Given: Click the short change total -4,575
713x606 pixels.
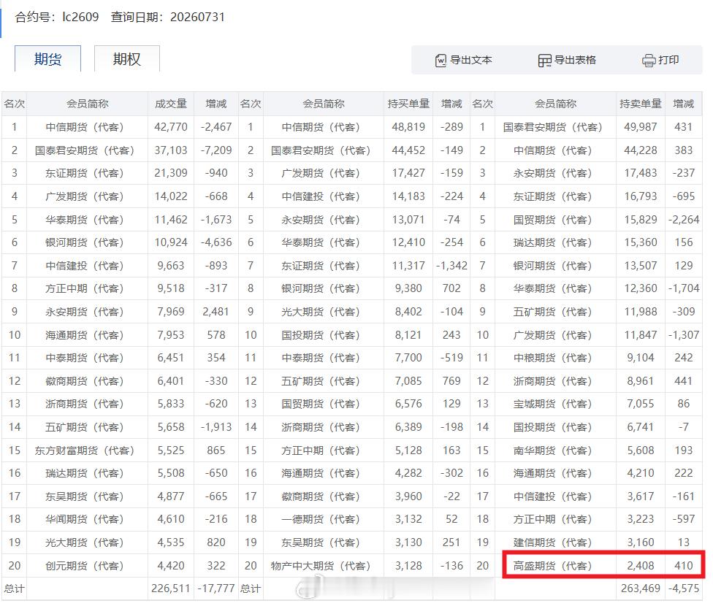Looking at the screenshot, I should pyautogui.click(x=684, y=588).
